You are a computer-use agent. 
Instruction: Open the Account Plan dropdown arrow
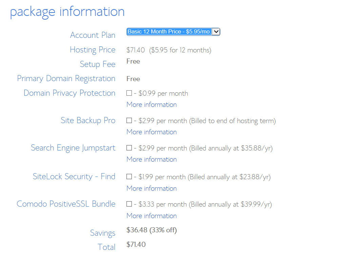(216, 31)
